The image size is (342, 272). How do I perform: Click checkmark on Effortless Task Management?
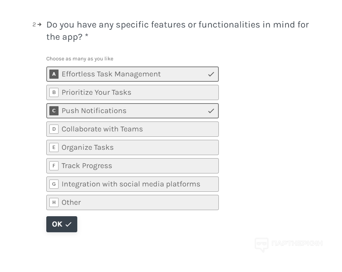pyautogui.click(x=211, y=74)
